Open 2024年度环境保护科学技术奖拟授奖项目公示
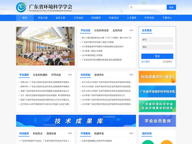The width and height of the screenshot is (192, 144). pyautogui.click(x=103, y=95)
